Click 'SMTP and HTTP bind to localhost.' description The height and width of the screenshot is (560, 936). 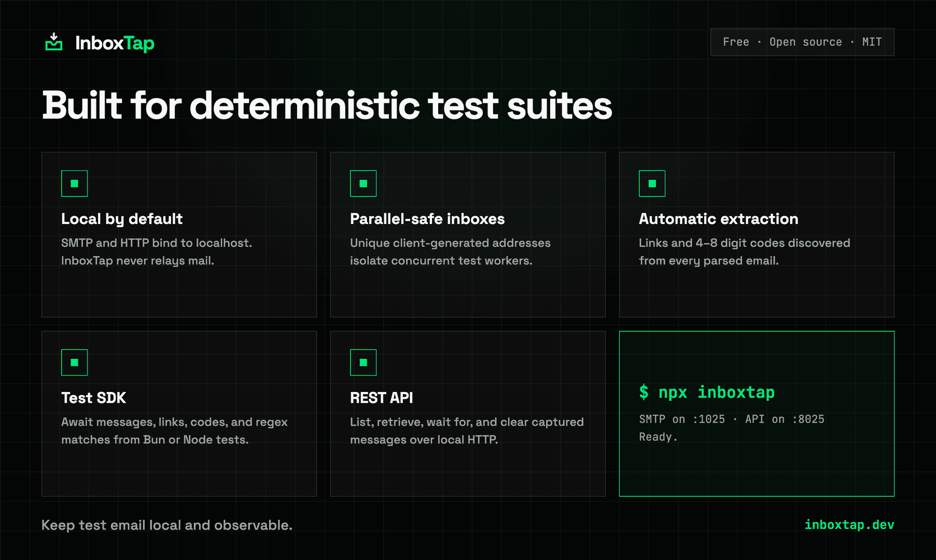pos(157,243)
